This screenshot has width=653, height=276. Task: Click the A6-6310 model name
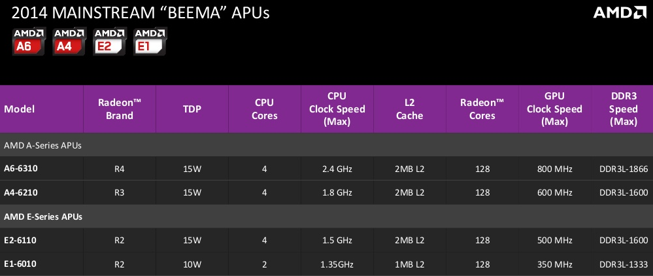click(21, 169)
